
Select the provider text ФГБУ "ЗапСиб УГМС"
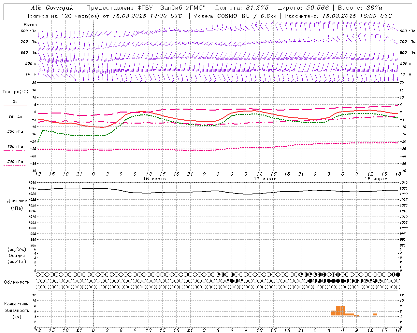pyautogui.click(x=172, y=8)
